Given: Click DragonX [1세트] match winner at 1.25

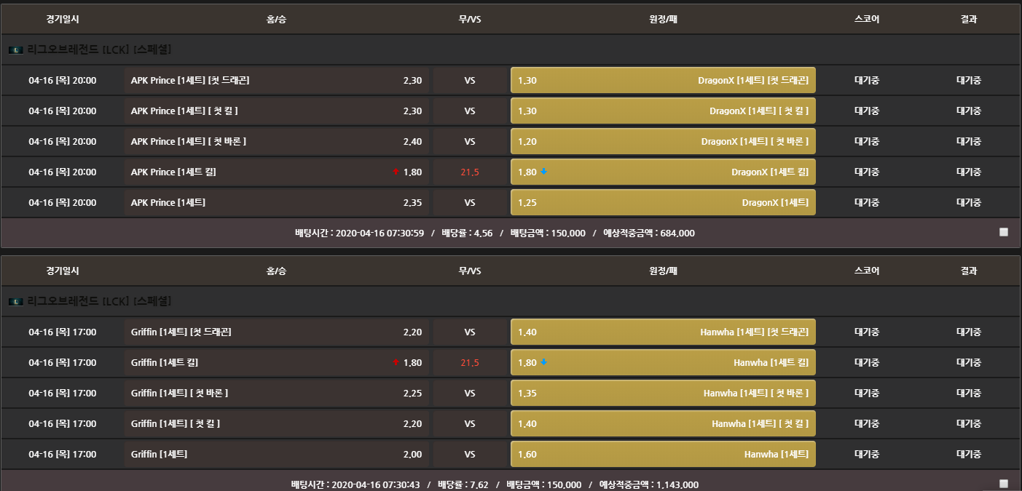Looking at the screenshot, I should pos(662,202).
